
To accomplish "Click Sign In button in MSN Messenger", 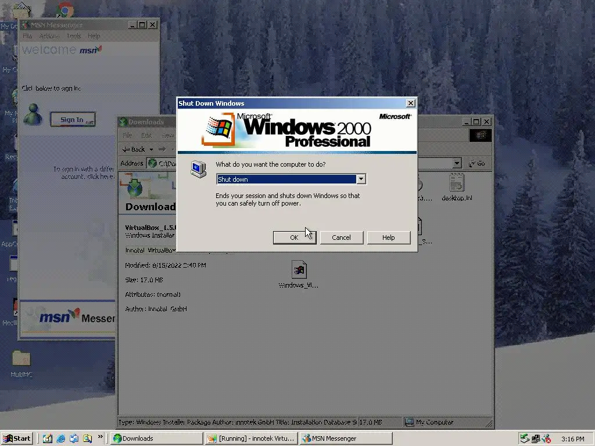I will point(73,120).
